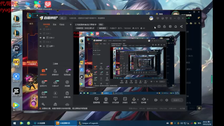The width and height of the screenshot is (224, 126).
Task: Open Windows Start menu
Action: [15, 123]
